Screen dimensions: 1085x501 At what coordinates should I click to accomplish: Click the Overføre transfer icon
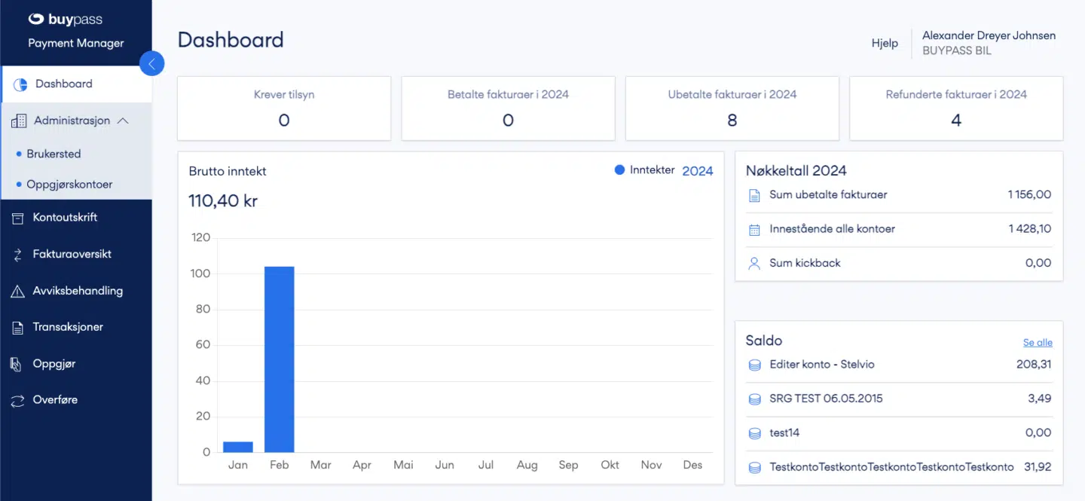pos(18,401)
